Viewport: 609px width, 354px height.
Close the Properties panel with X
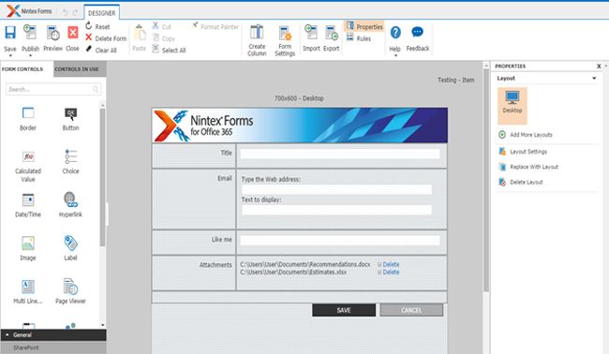(599, 66)
